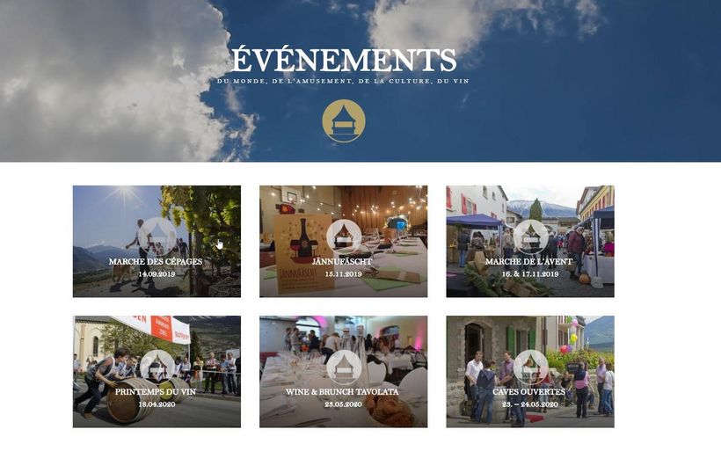
Task: Select the 18.04.2020 event date
Action: pos(157,404)
